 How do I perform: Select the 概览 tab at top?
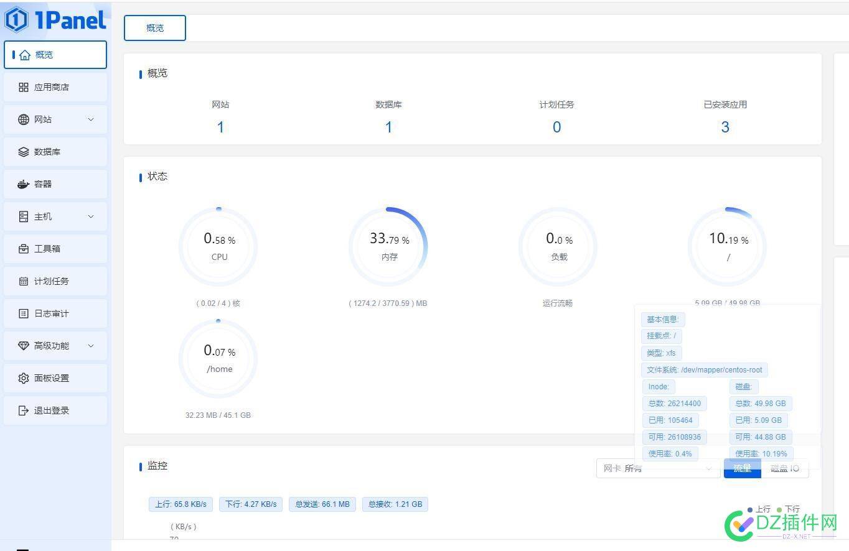coord(155,28)
